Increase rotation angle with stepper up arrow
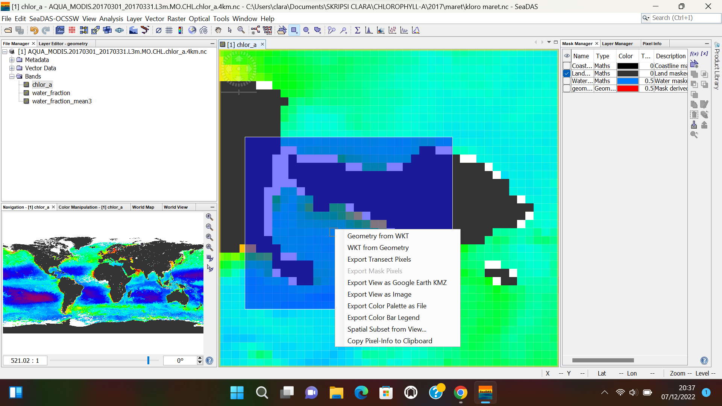 coord(200,358)
